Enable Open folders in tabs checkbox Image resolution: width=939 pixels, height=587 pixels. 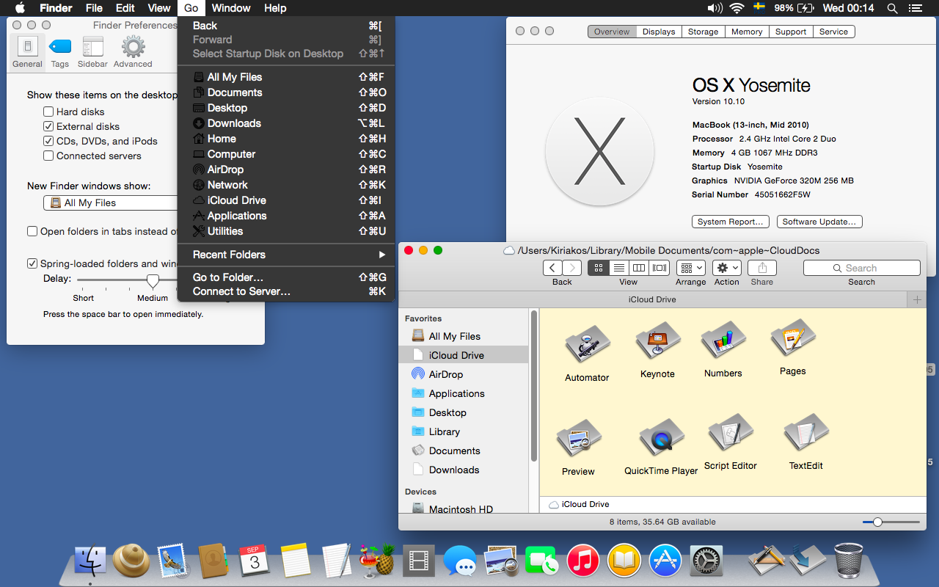pos(32,231)
